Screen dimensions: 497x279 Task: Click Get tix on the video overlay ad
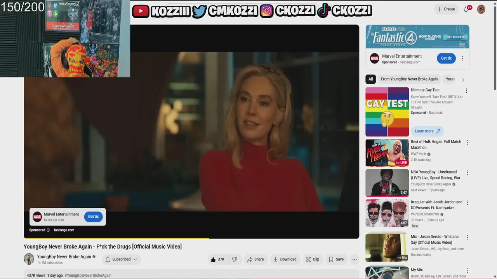pos(93,217)
